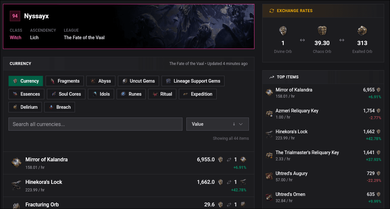Click the Azmeri Reliquary Key icon in Top Items
390x209 pixels.
[x=269, y=114]
